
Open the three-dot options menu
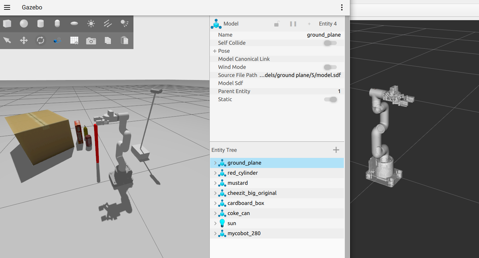(x=342, y=7)
